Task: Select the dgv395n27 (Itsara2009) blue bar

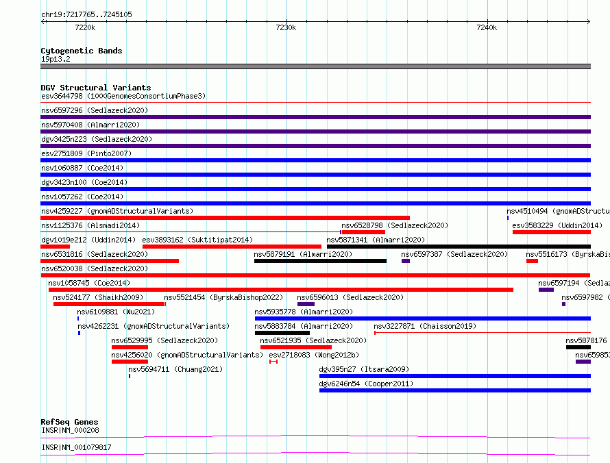Action: [x=455, y=376]
